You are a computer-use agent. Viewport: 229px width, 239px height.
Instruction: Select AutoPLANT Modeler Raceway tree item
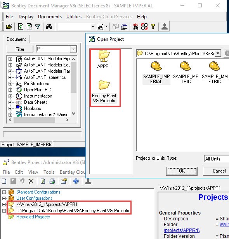point(47,71)
